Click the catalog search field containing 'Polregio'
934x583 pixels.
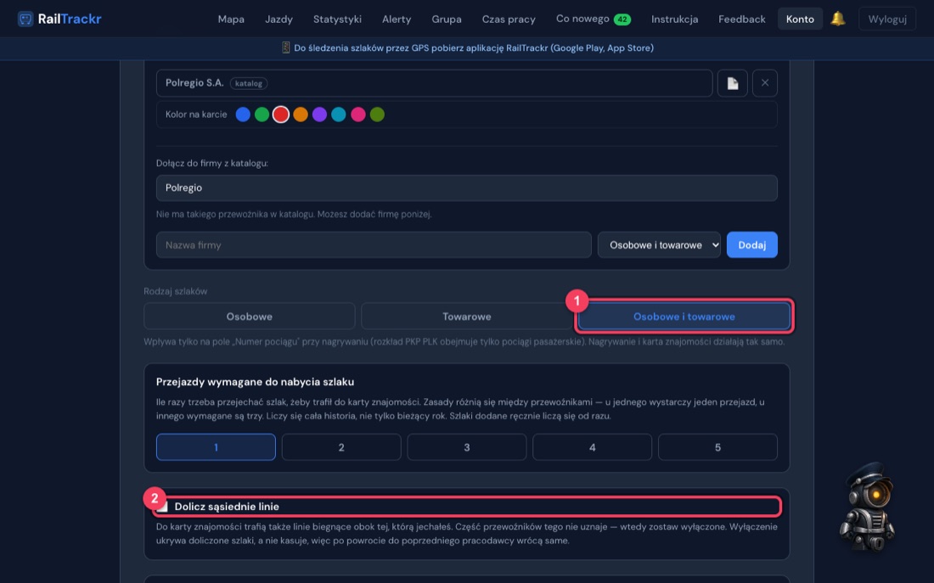coord(466,188)
